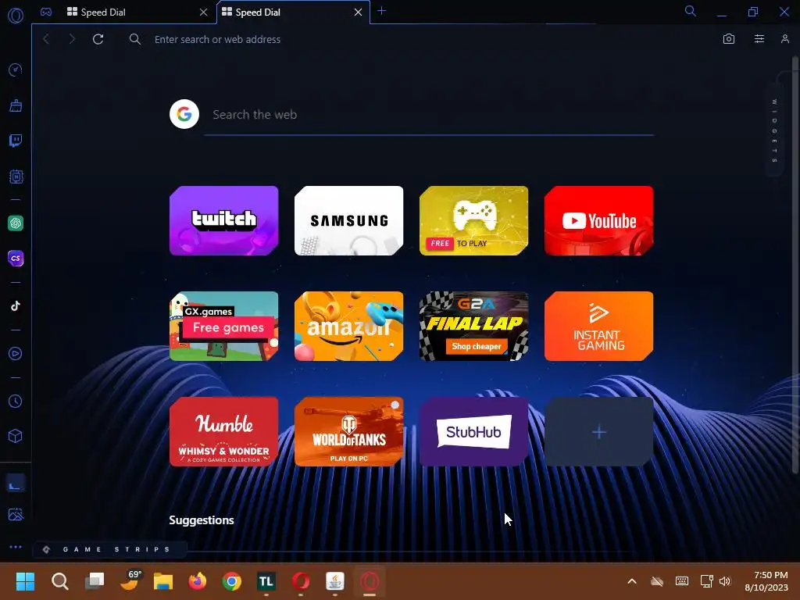Open the Twitch speed dial tile
Viewport: 800px width, 600px height.
[224, 220]
